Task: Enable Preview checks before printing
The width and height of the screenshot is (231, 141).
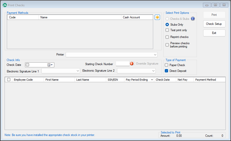Action: click(x=167, y=45)
